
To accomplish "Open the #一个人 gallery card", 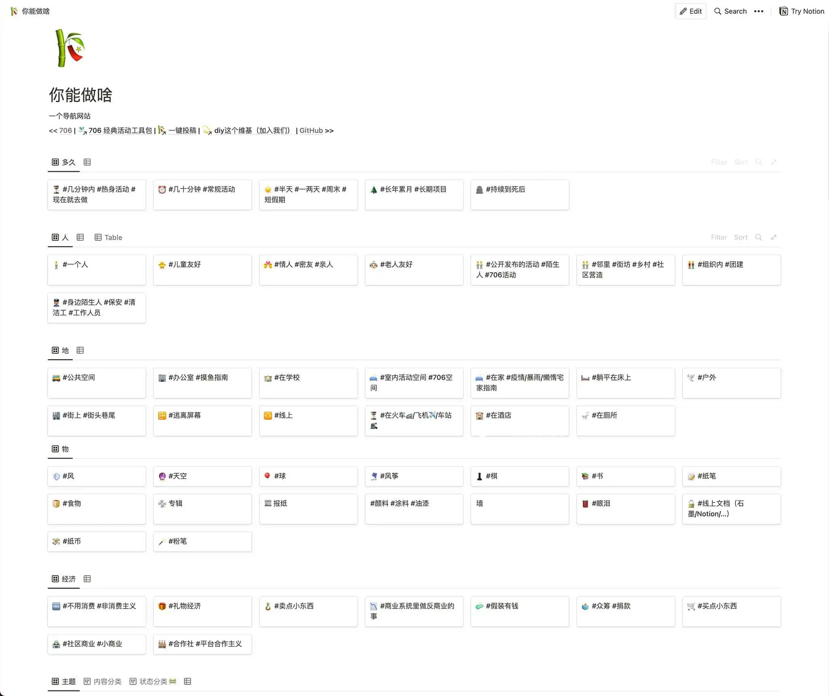I will tap(96, 269).
